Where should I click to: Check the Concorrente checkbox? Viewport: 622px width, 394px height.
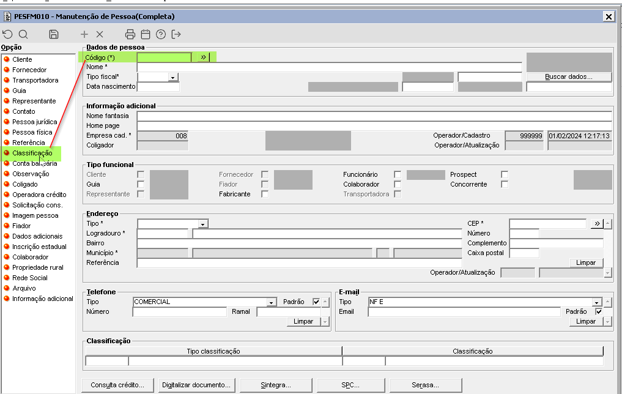(x=505, y=184)
